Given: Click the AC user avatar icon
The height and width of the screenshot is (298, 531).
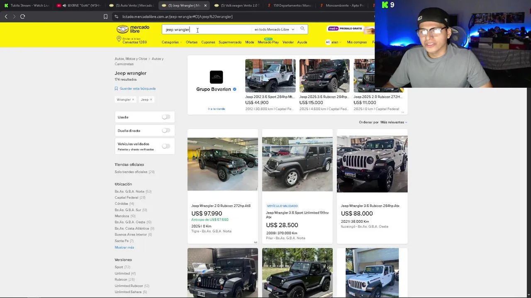Looking at the screenshot, I should click(x=328, y=42).
